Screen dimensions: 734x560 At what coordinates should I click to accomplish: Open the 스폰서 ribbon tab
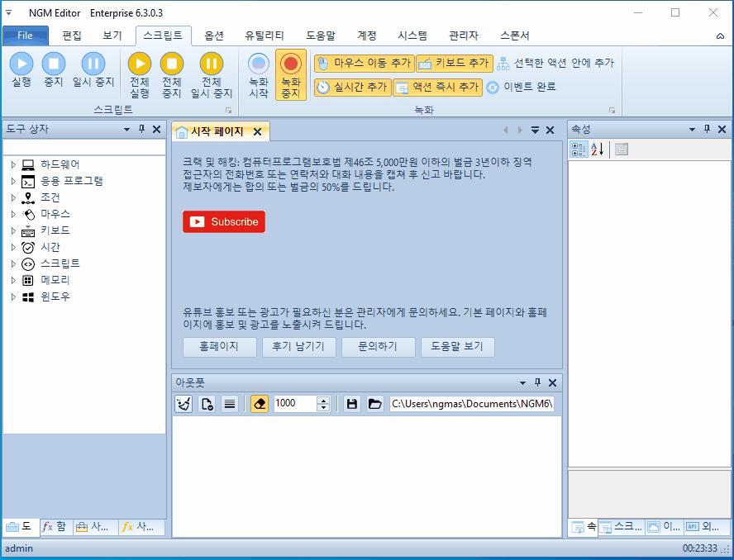pos(514,36)
